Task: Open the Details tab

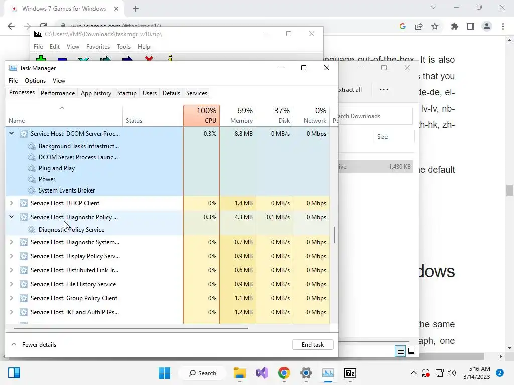Action: point(172,93)
